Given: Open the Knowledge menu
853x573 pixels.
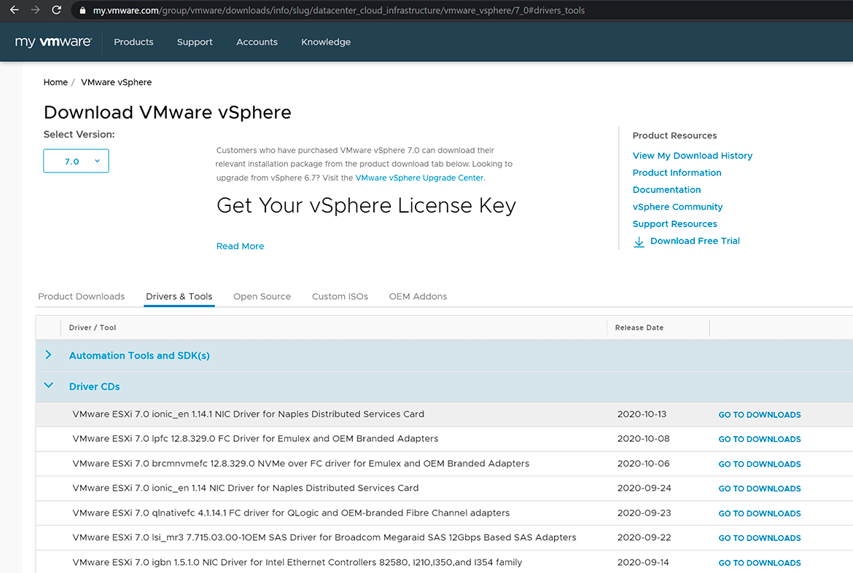Looking at the screenshot, I should point(326,42).
